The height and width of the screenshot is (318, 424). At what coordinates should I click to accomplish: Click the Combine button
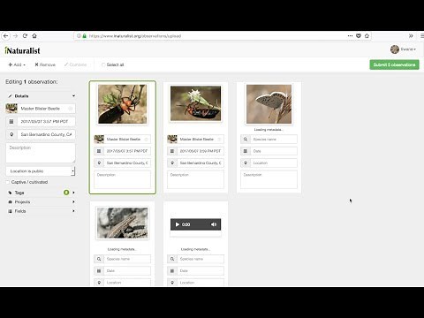click(x=75, y=64)
